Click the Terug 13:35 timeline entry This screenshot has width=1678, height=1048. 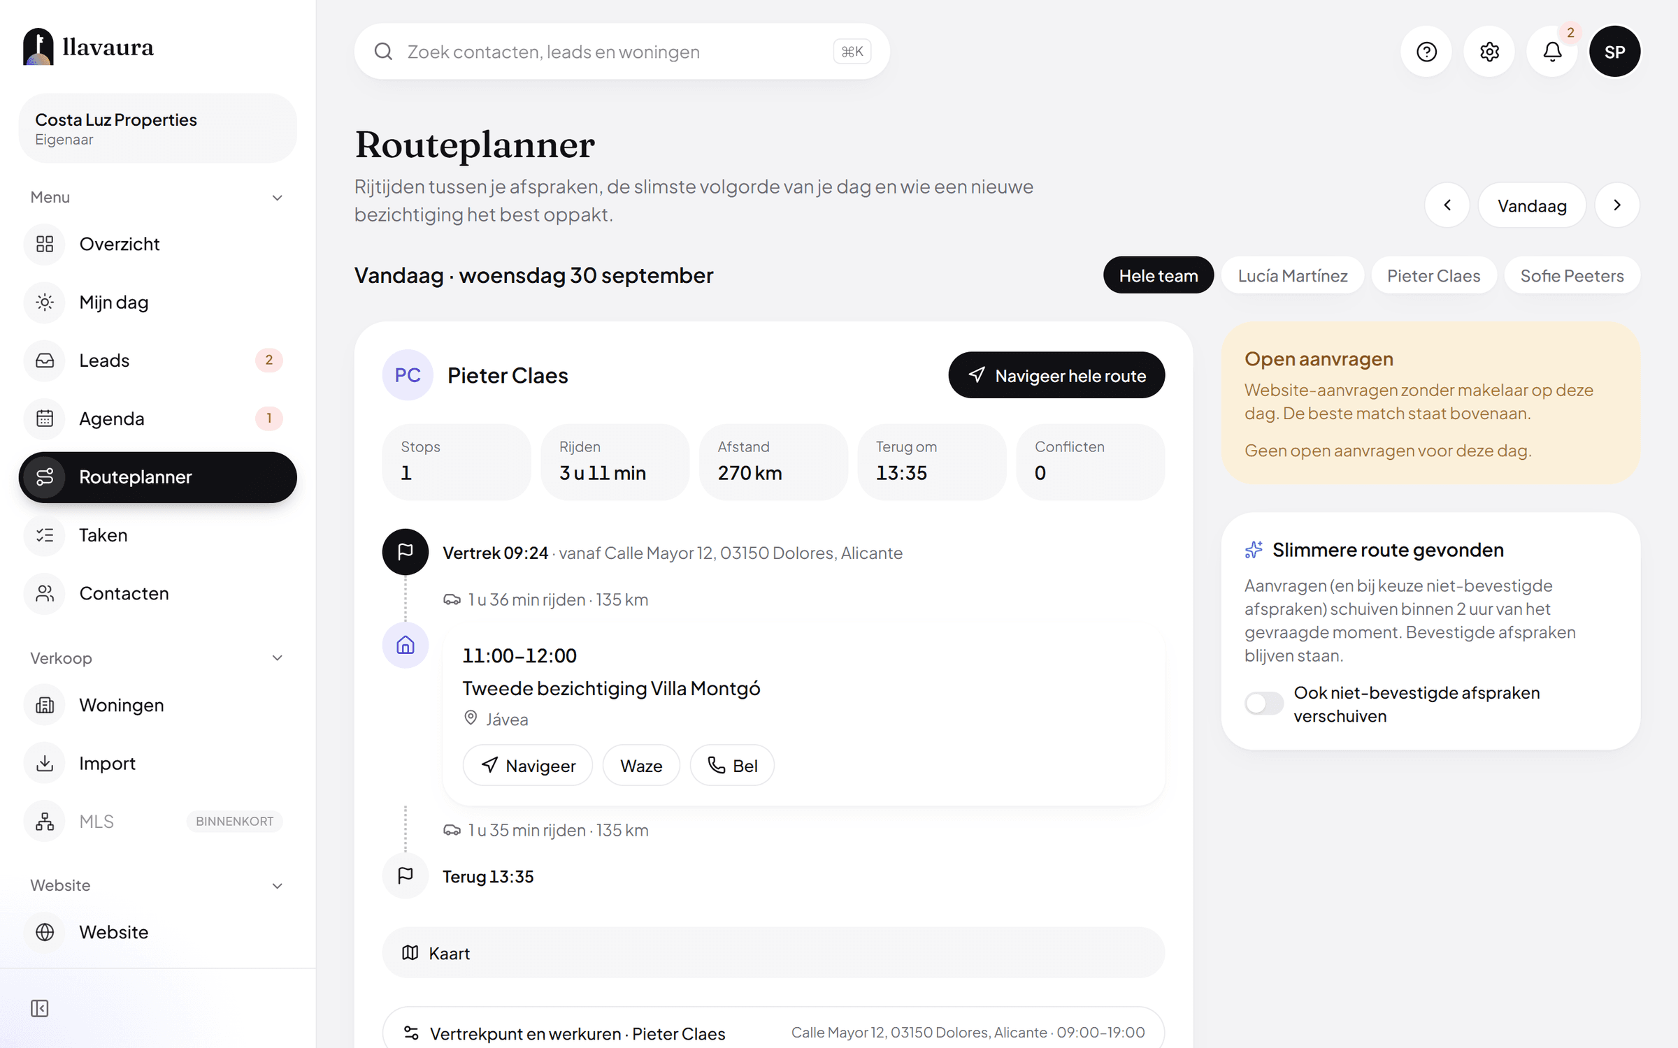point(488,876)
